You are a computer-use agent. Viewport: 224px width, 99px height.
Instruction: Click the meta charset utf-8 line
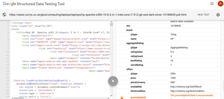point(37,36)
